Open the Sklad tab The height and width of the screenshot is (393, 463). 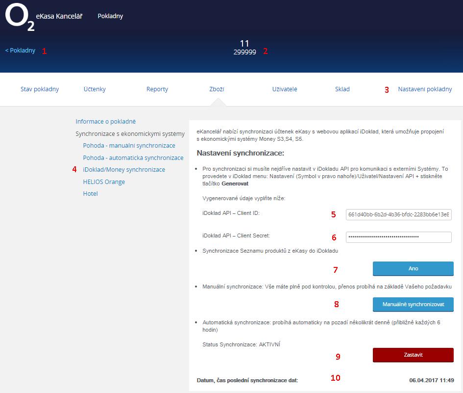point(342,89)
